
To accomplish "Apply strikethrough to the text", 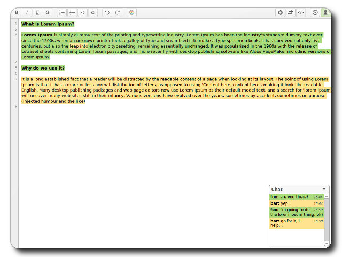I will [47, 12].
